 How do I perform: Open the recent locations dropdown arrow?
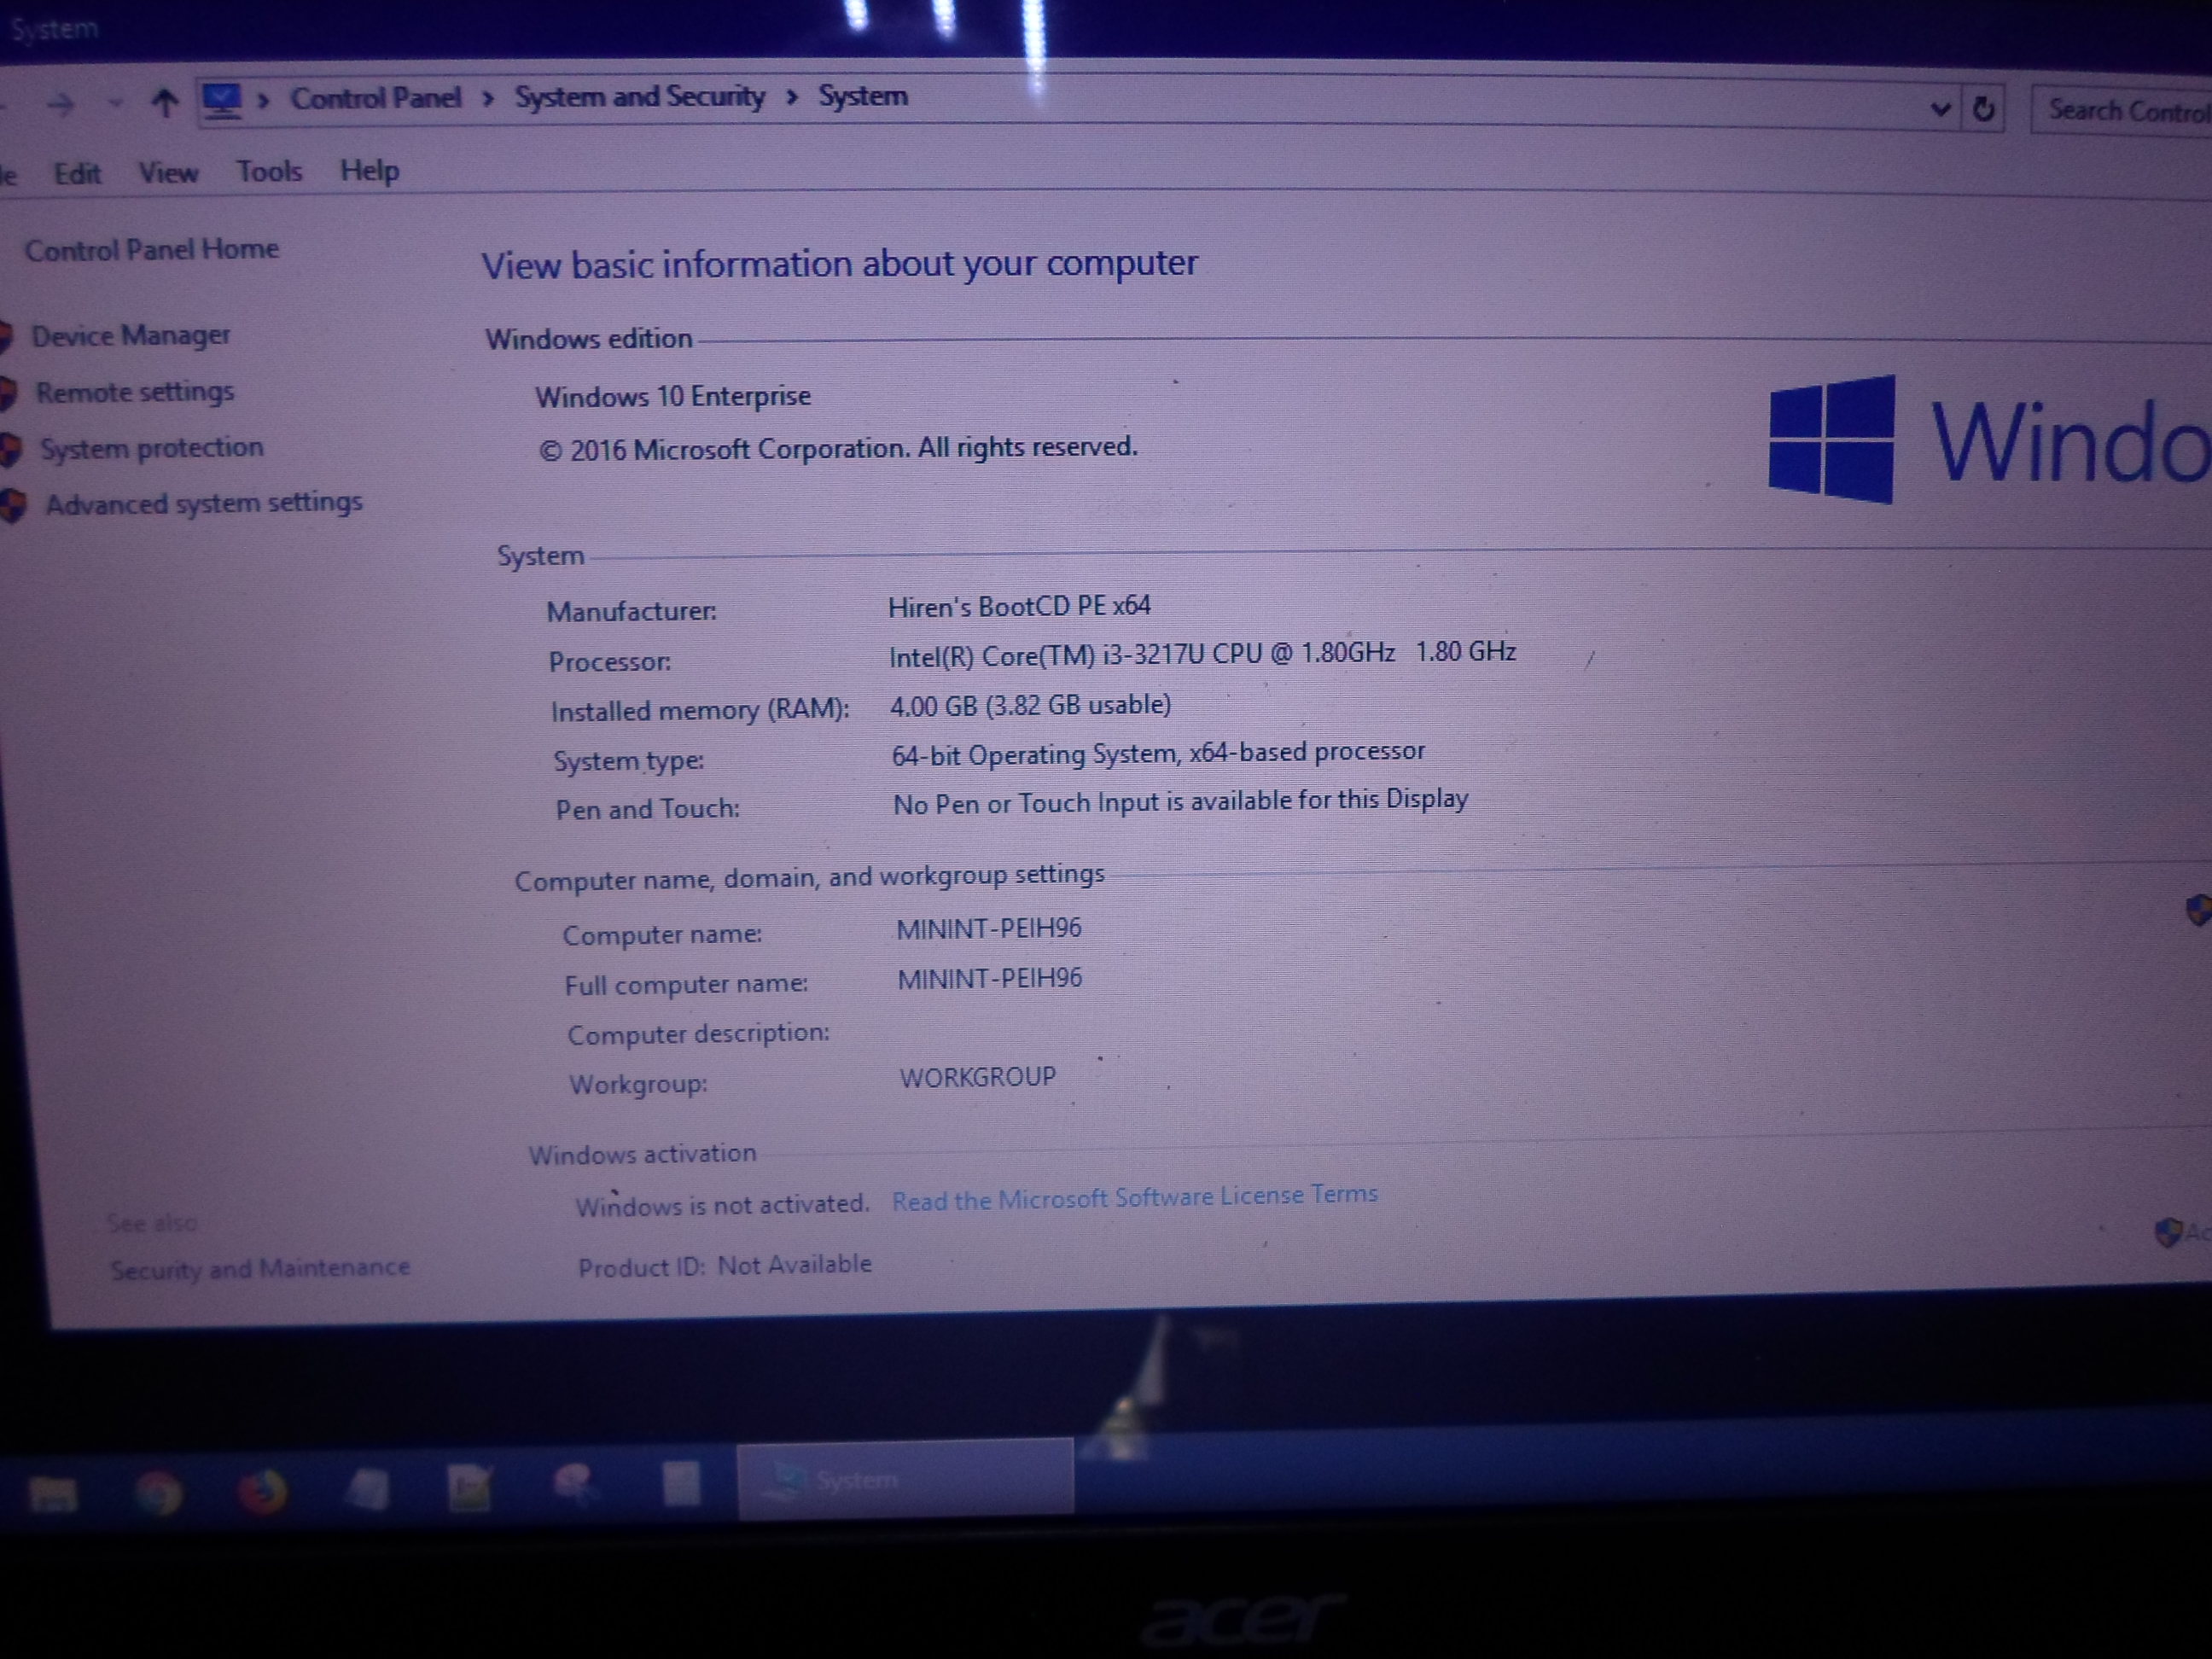coord(116,103)
